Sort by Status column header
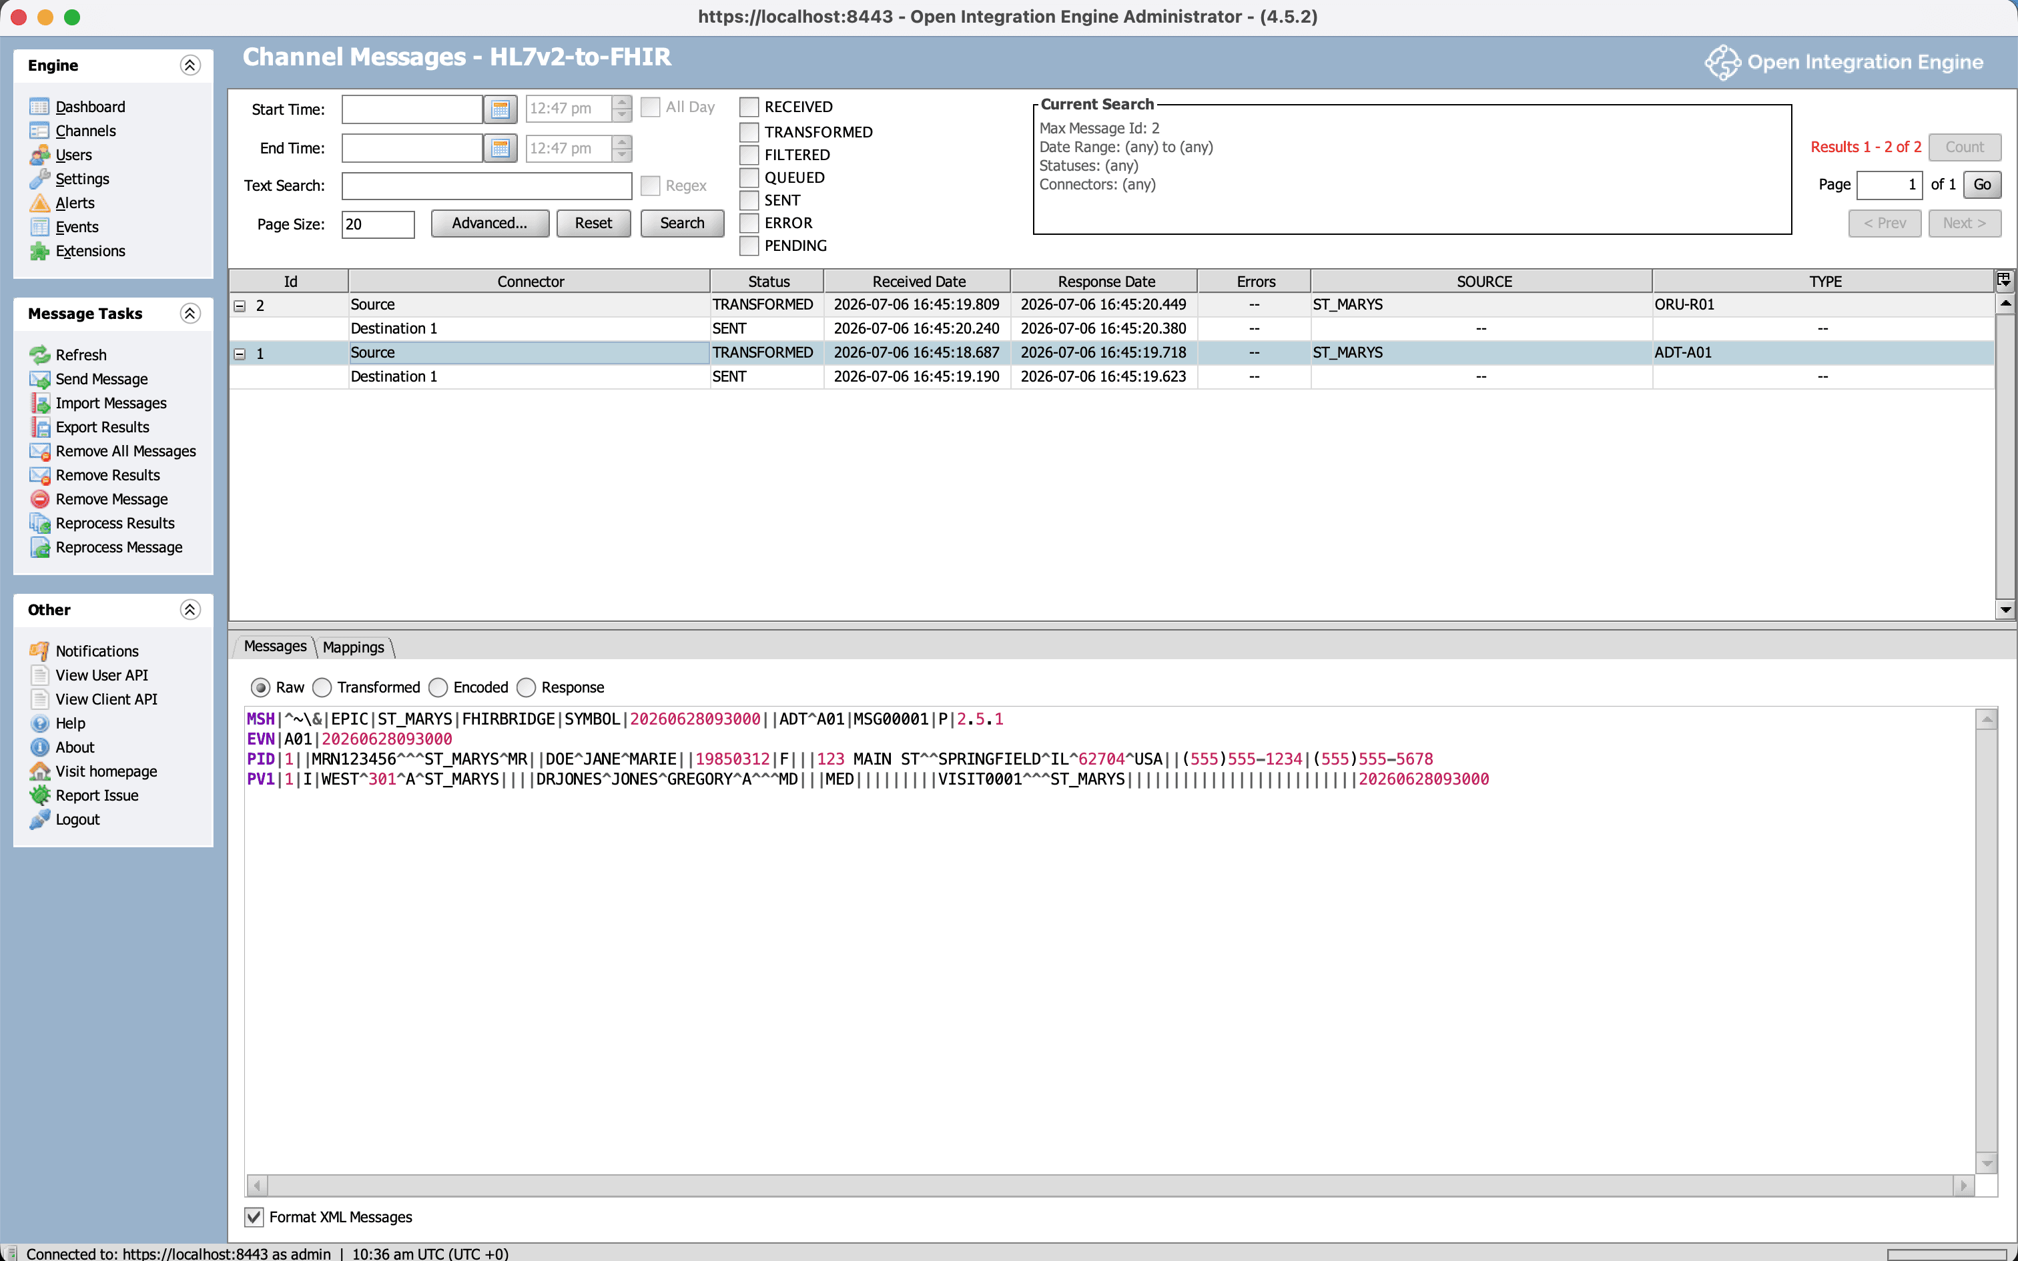 768,281
